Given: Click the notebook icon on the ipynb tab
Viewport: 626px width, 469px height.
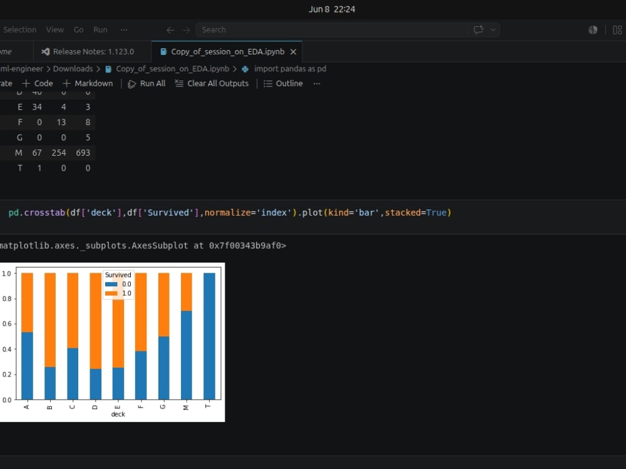Looking at the screenshot, I should [x=163, y=52].
